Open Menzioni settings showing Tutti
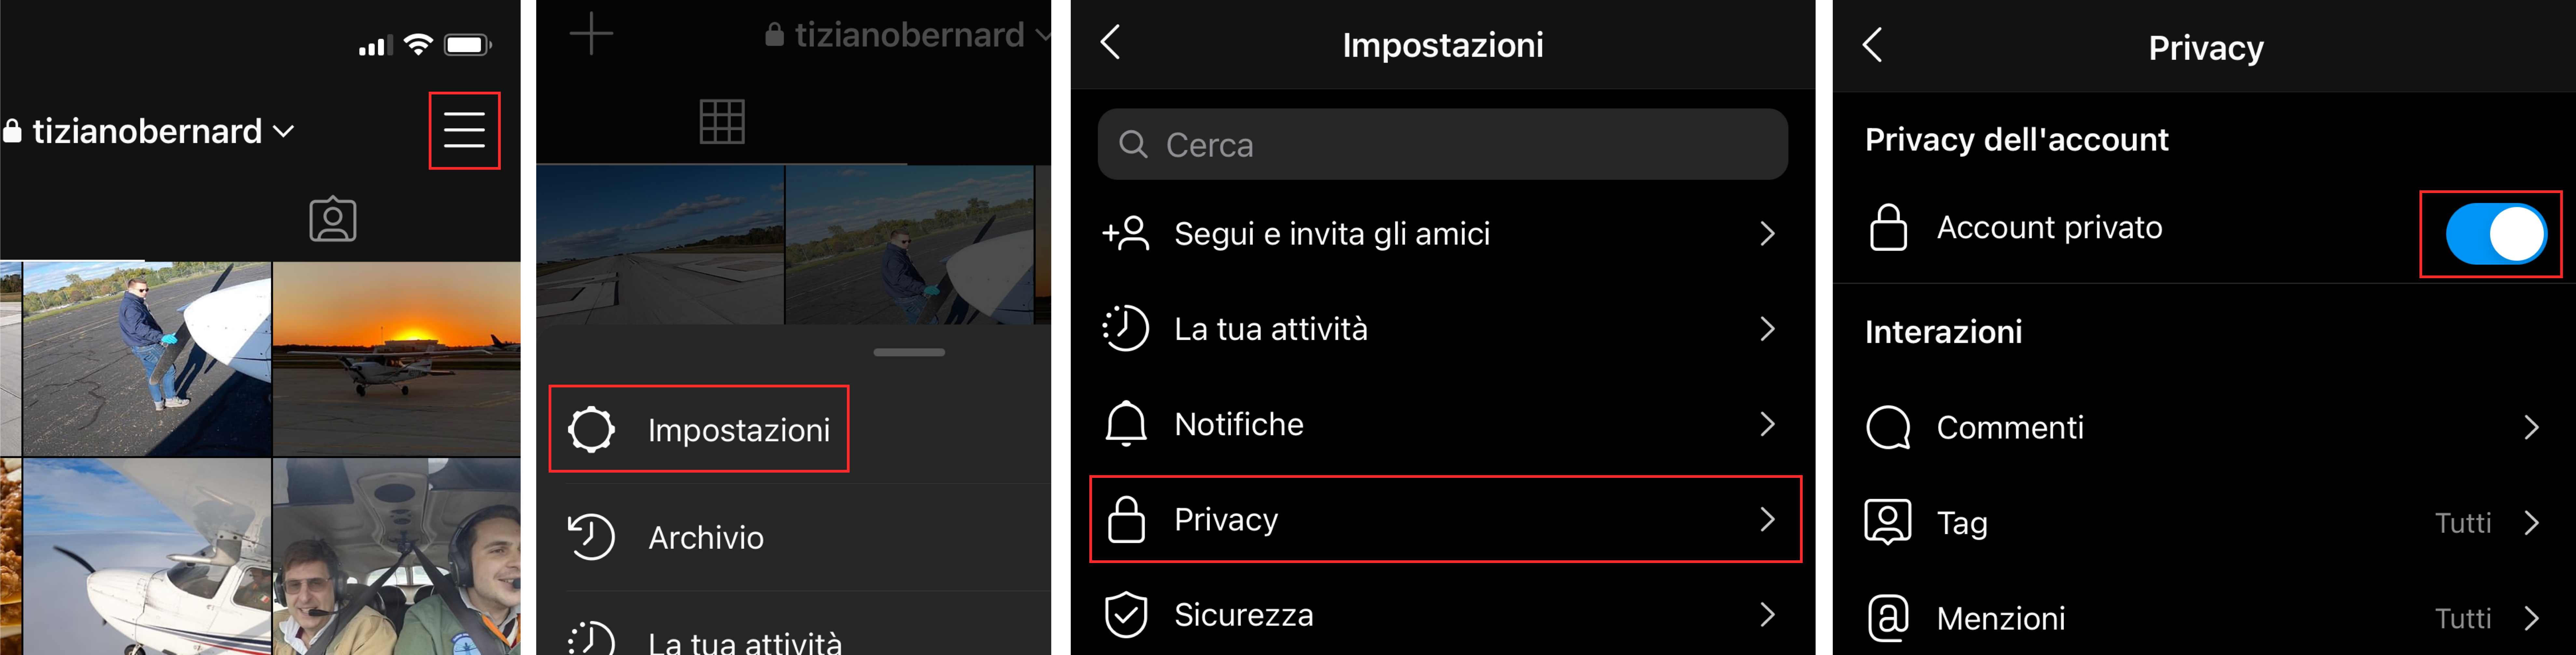This screenshot has width=2576, height=655. [x=2204, y=618]
